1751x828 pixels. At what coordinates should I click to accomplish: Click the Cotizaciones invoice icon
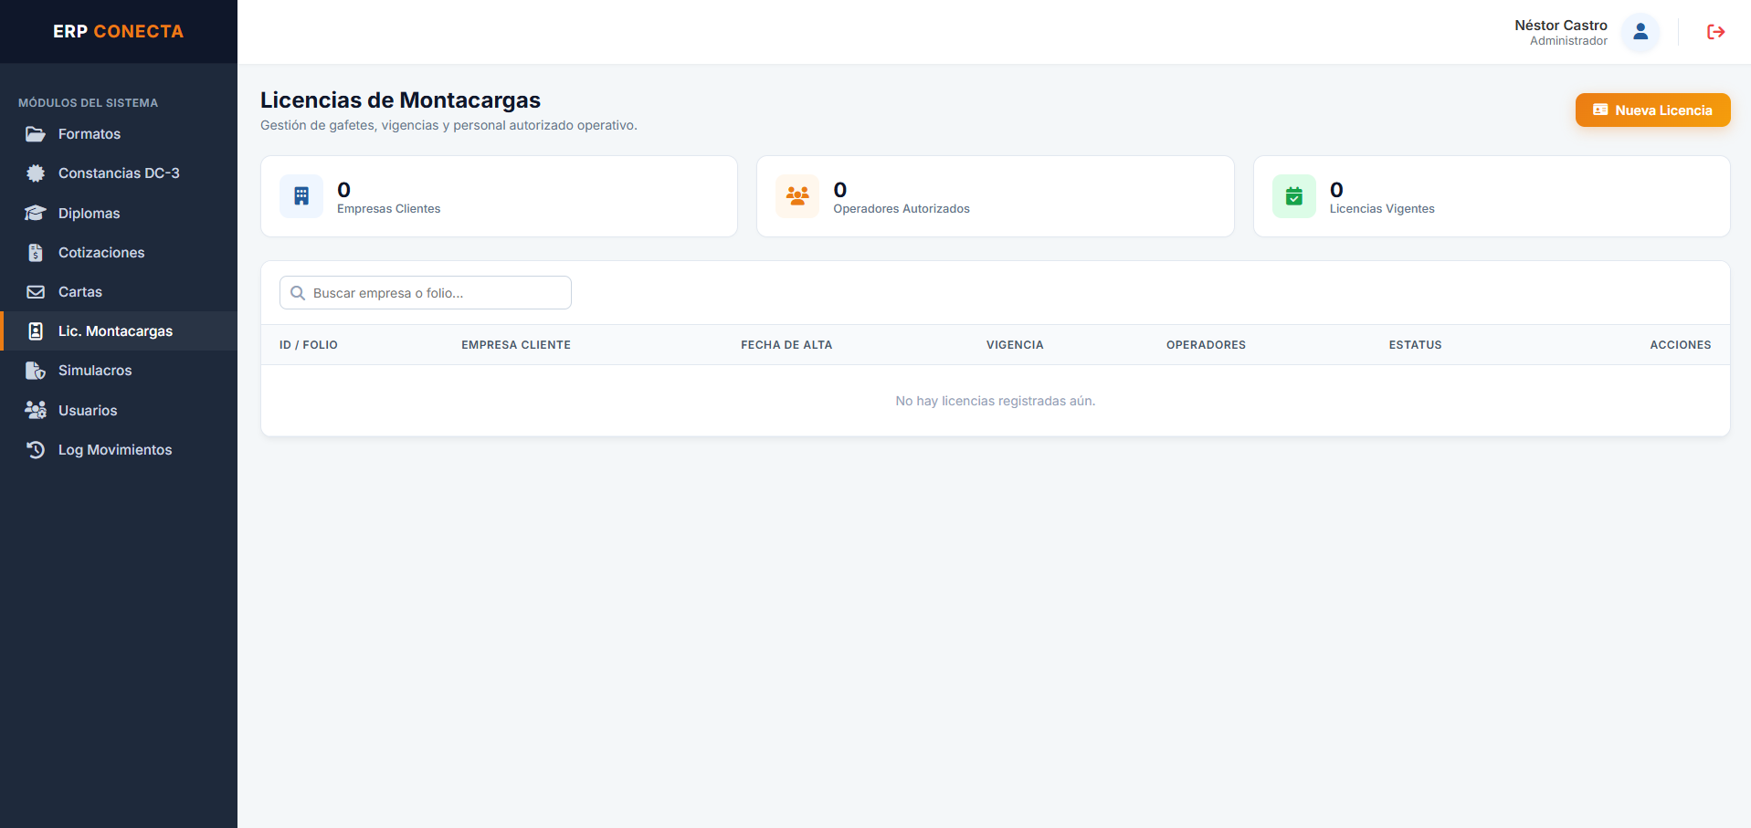point(36,253)
